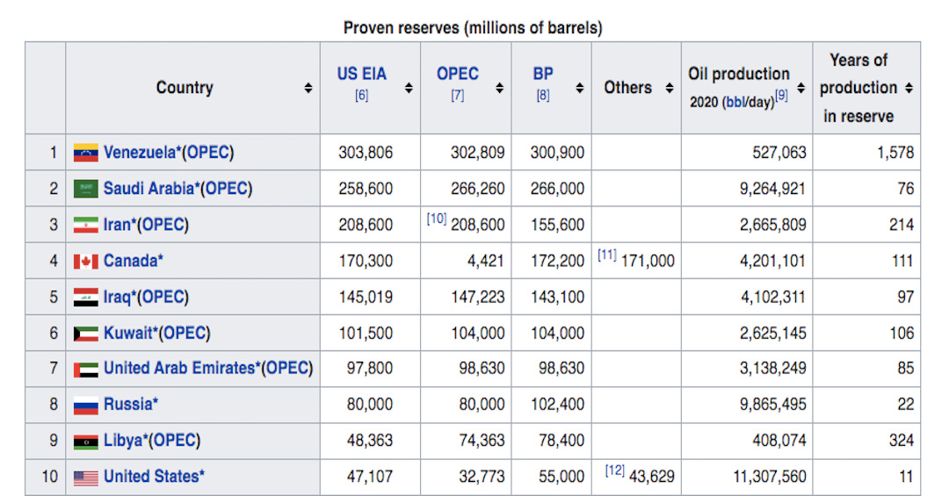Sort by Oil production column arrows
This screenshot has width=949, height=496.
pos(801,89)
